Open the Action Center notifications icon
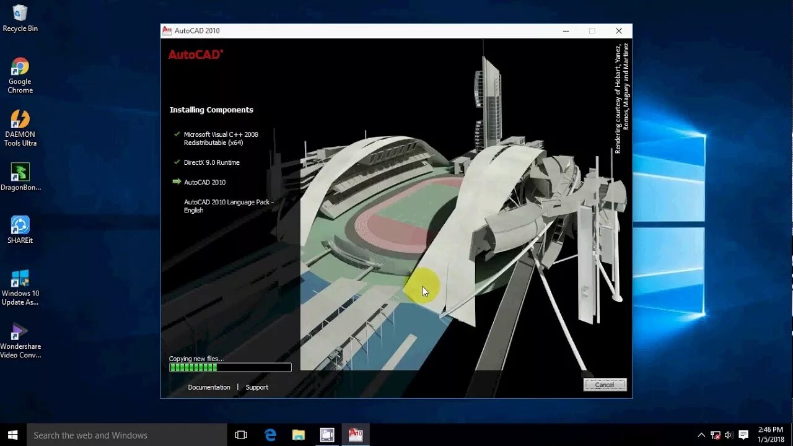 [743, 435]
